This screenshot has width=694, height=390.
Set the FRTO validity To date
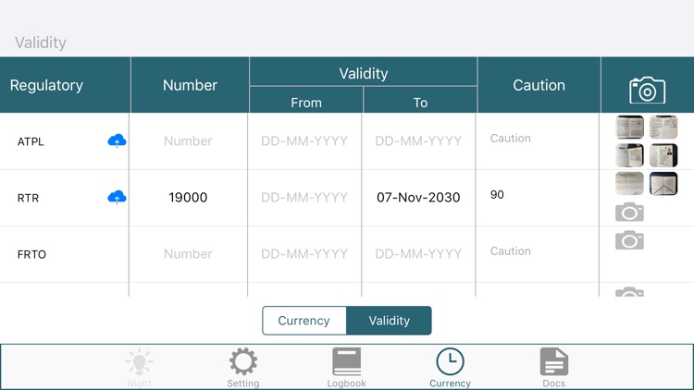pos(418,254)
